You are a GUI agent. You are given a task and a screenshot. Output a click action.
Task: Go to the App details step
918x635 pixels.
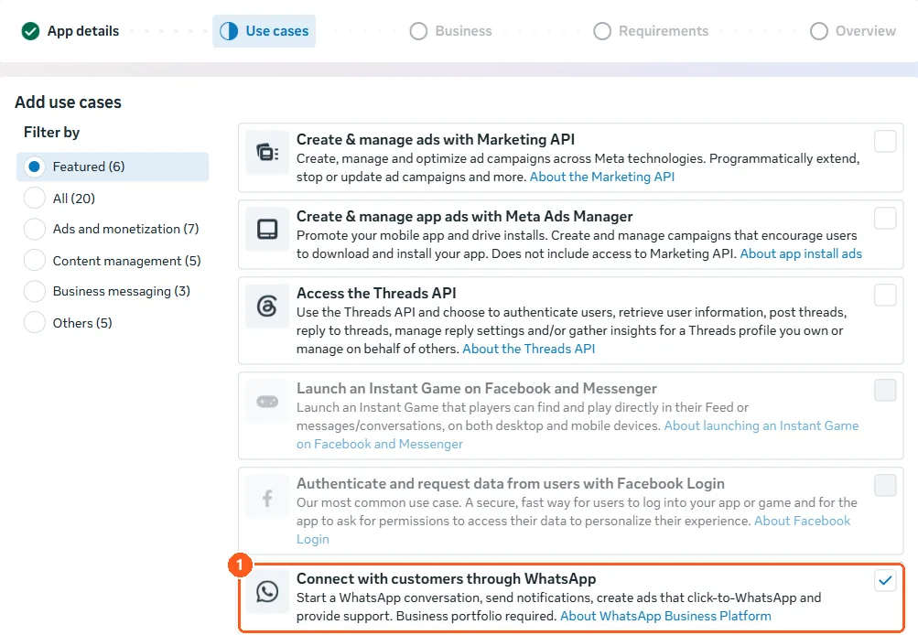pos(70,31)
